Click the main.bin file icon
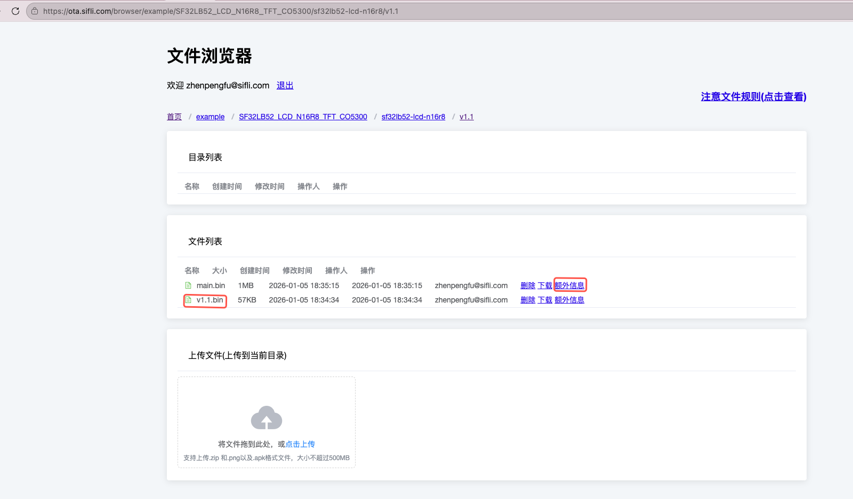 [x=188, y=285]
